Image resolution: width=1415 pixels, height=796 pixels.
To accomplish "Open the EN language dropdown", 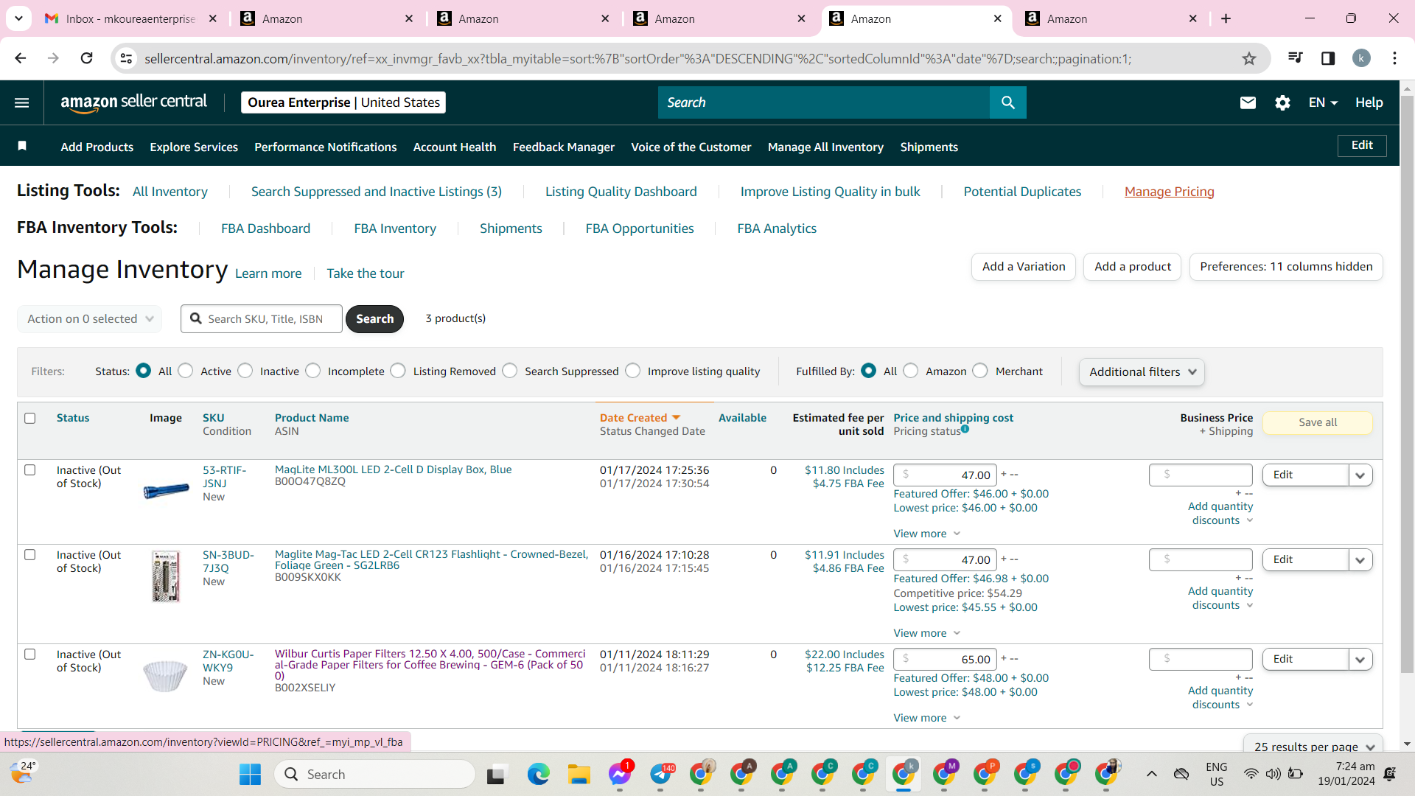I will click(1323, 102).
